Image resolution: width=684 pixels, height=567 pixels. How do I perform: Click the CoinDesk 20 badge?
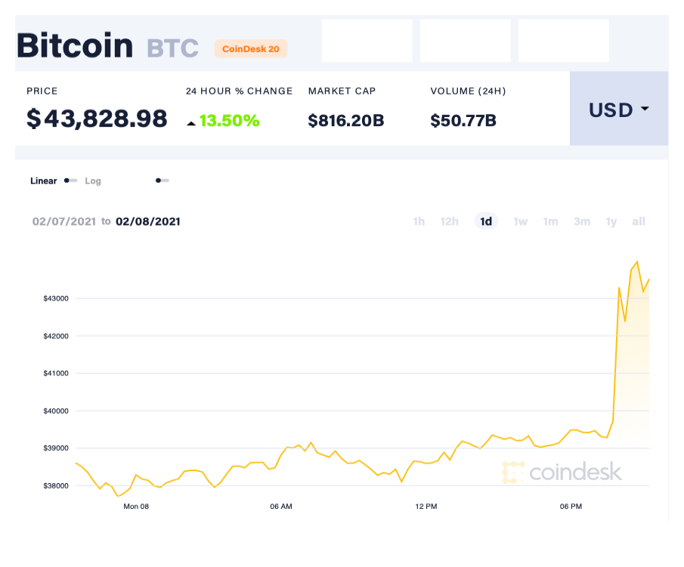(251, 48)
